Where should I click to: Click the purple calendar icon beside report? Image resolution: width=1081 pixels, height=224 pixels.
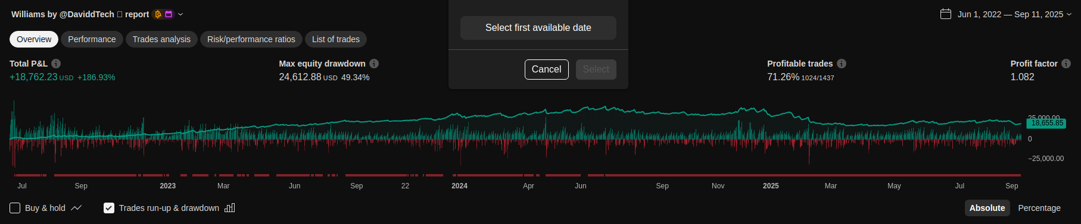point(169,14)
